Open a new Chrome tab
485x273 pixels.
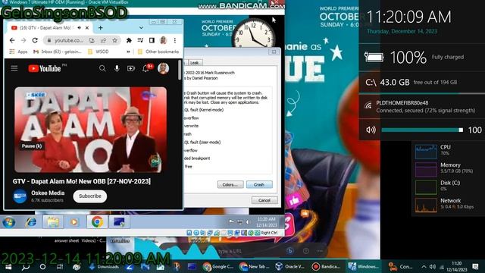100,28
